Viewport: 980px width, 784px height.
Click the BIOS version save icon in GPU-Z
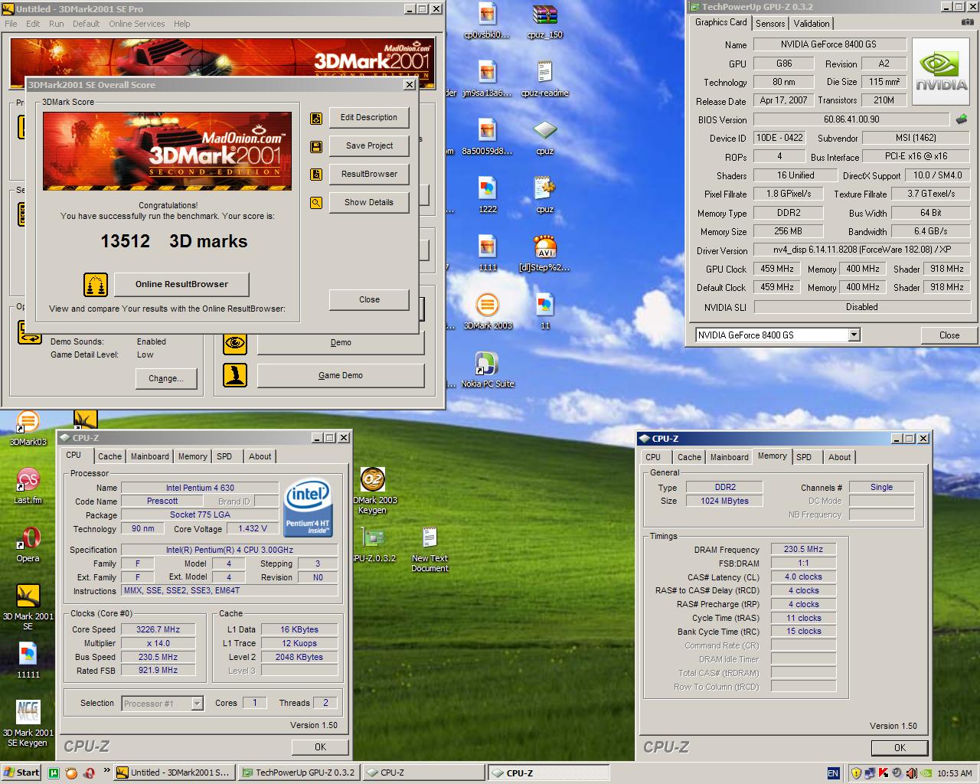click(962, 119)
